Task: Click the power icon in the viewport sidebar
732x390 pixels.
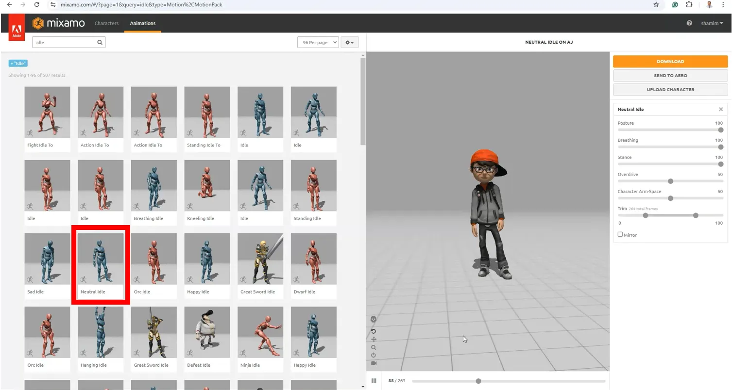Action: (374, 355)
